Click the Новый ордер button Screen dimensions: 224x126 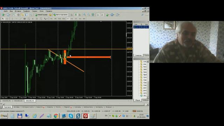pyautogui.click(x=41, y=15)
